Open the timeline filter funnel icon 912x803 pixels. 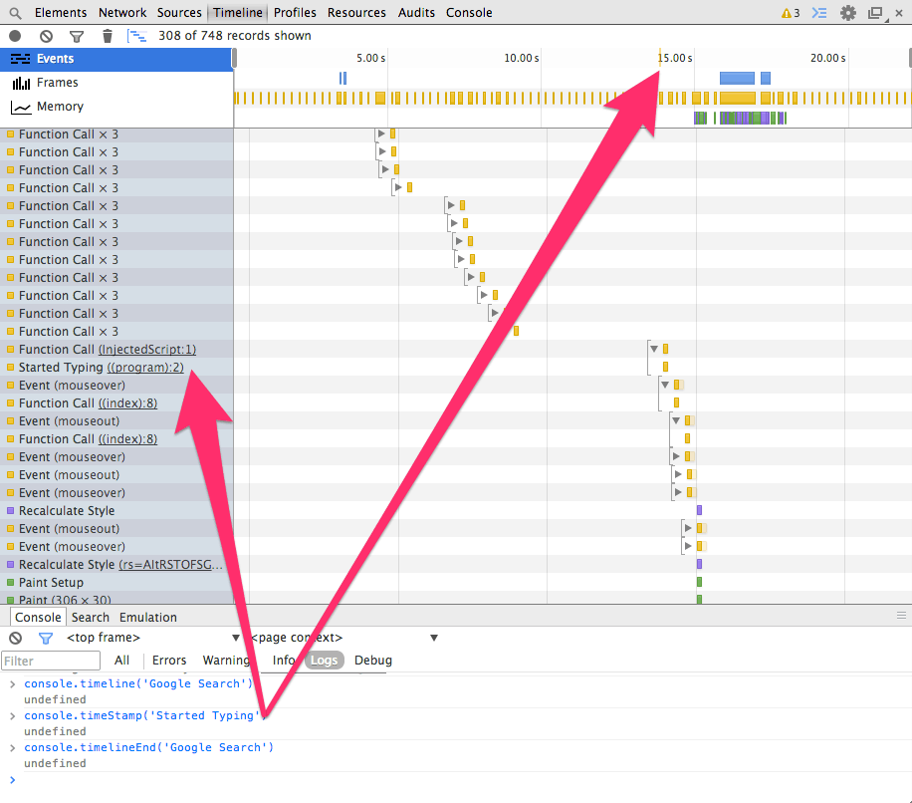[77, 35]
